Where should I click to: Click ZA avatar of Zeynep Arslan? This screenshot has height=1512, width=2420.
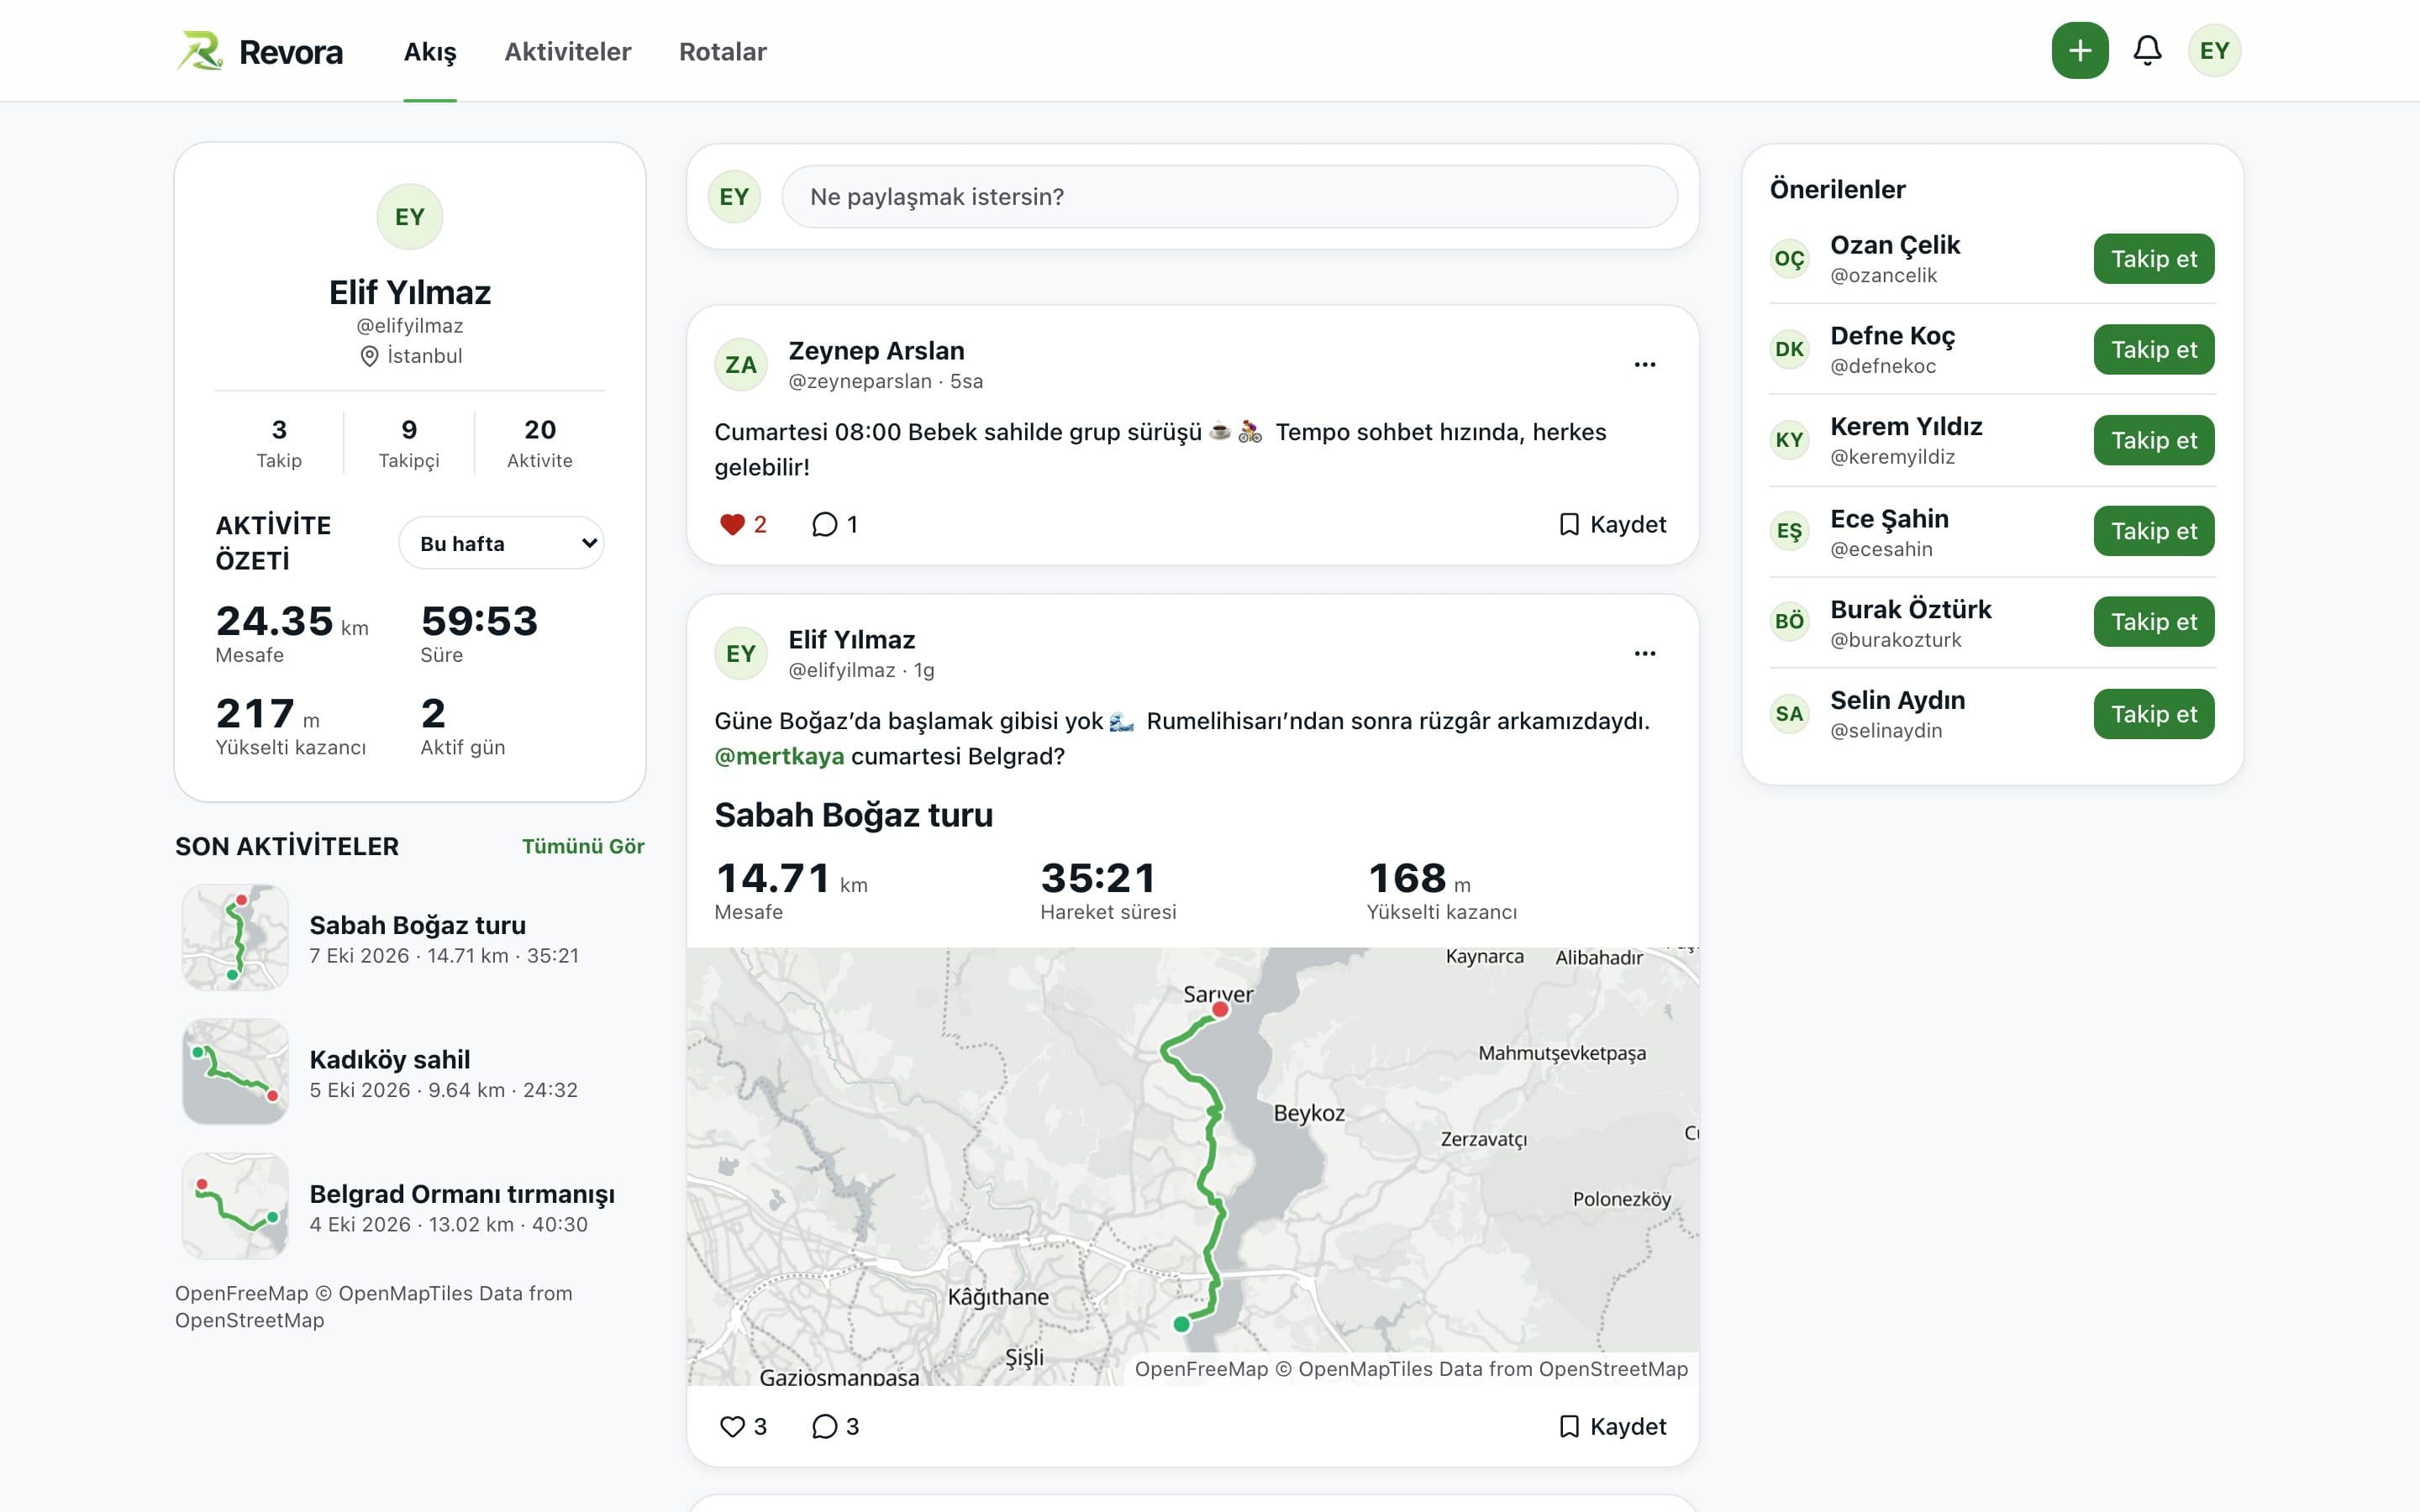coord(740,365)
